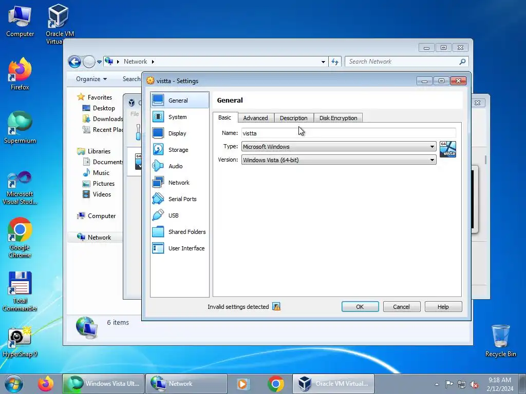Viewport: 526px width, 394px height.
Task: Open the Type dropdown (Microsoft Windows)
Action: (x=339, y=146)
